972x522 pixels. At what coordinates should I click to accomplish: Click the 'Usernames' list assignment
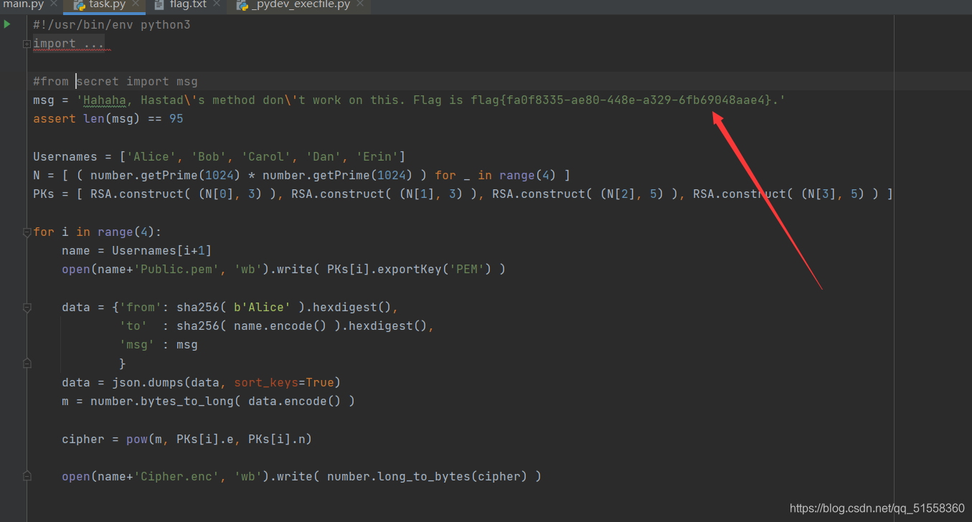[220, 157]
